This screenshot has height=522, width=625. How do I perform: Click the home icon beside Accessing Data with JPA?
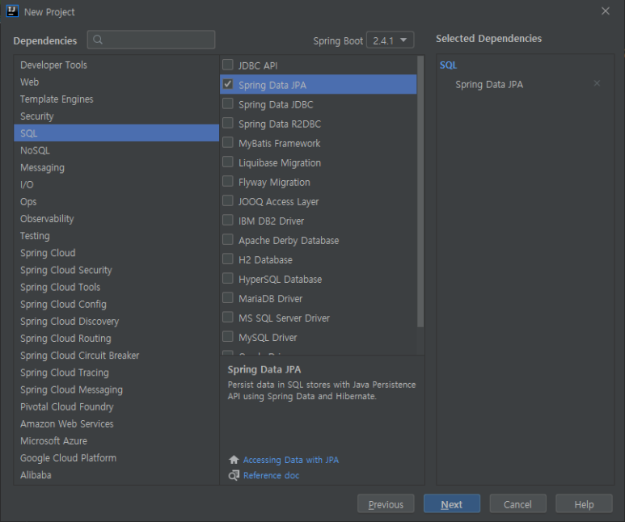[234, 460]
